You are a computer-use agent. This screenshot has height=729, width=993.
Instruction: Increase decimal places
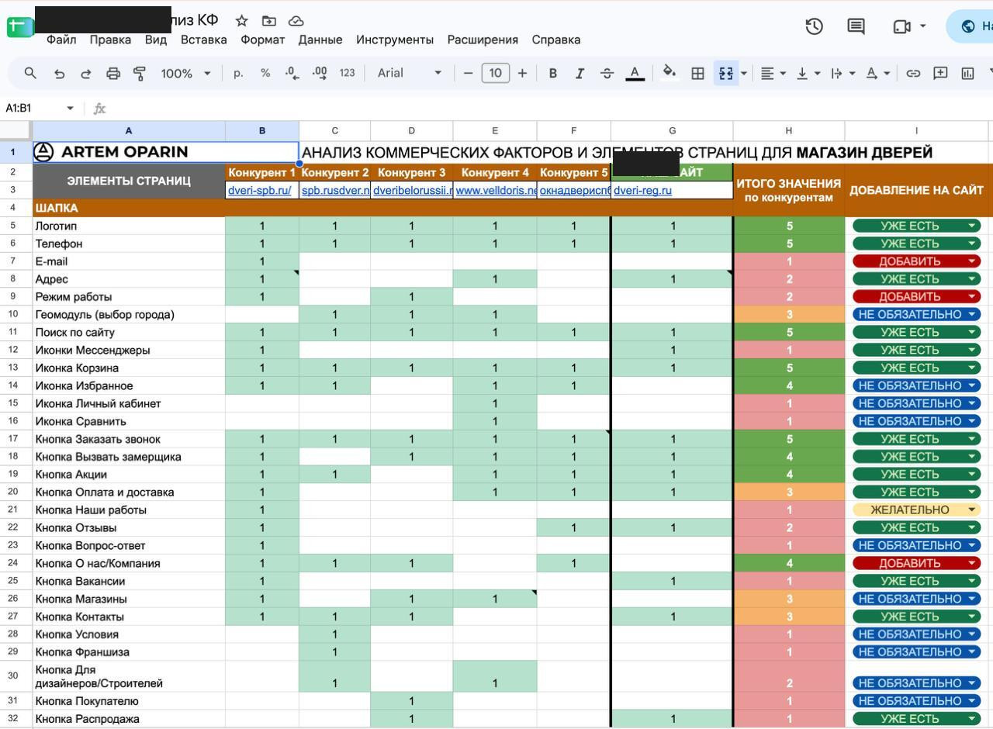pyautogui.click(x=320, y=73)
